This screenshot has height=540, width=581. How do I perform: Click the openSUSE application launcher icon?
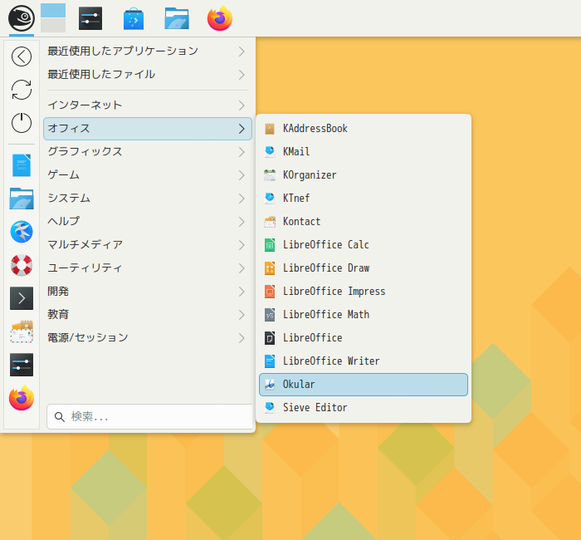point(22,17)
